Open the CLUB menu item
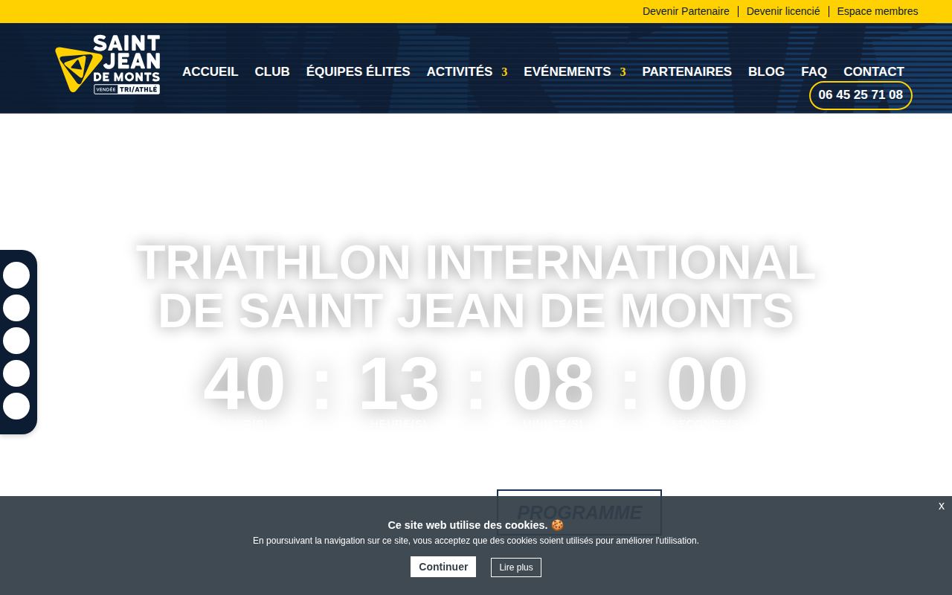 point(272,72)
